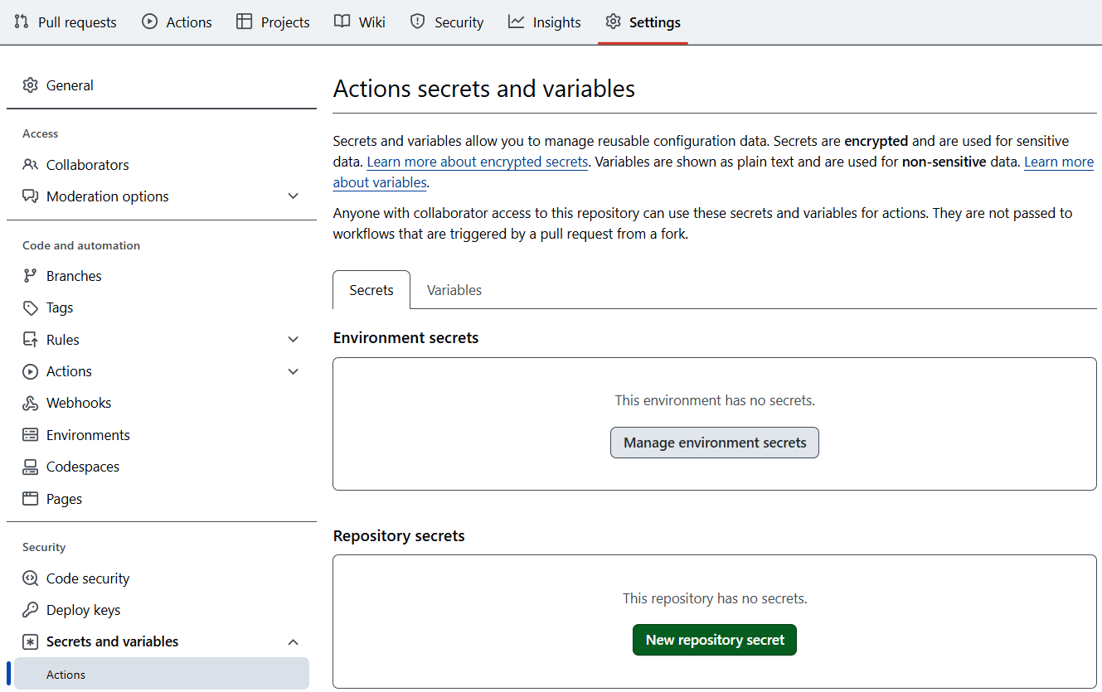
Task: Click the Wiki book icon
Action: click(342, 22)
